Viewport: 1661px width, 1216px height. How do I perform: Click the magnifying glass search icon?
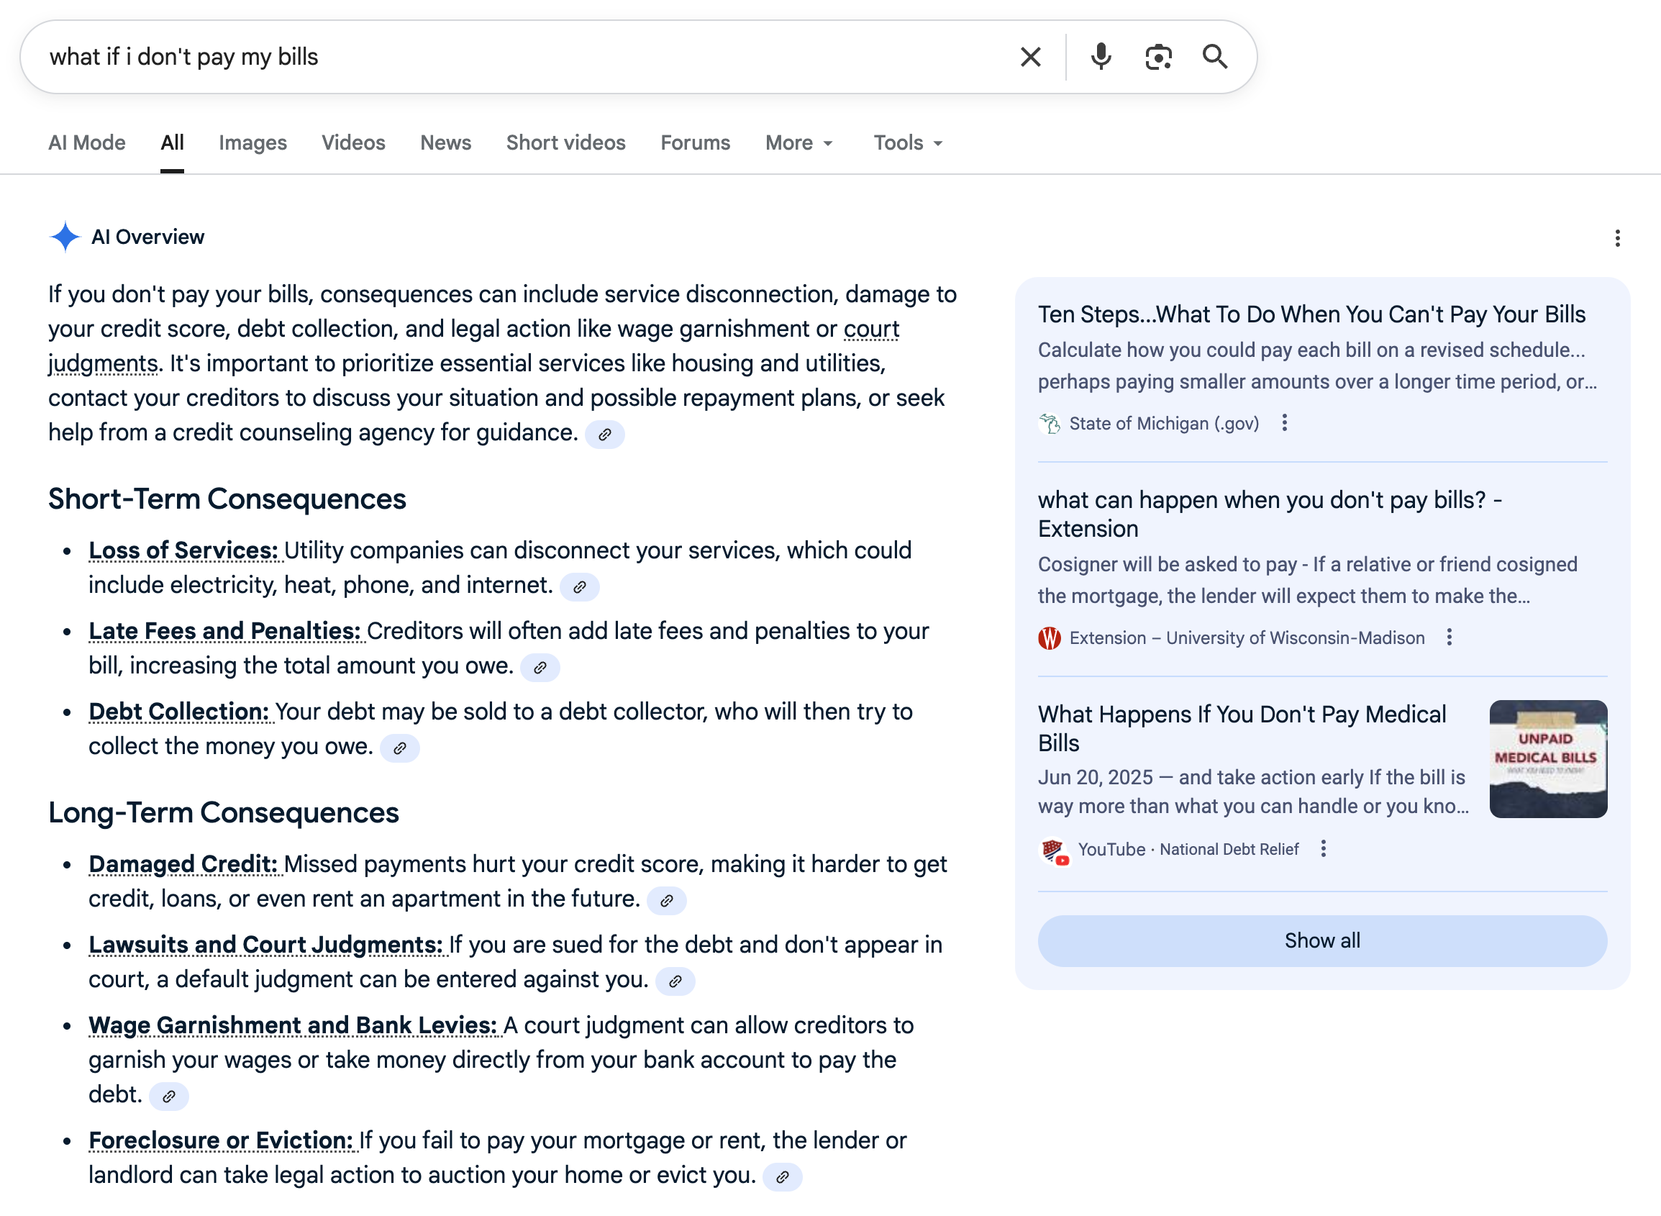pos(1214,57)
